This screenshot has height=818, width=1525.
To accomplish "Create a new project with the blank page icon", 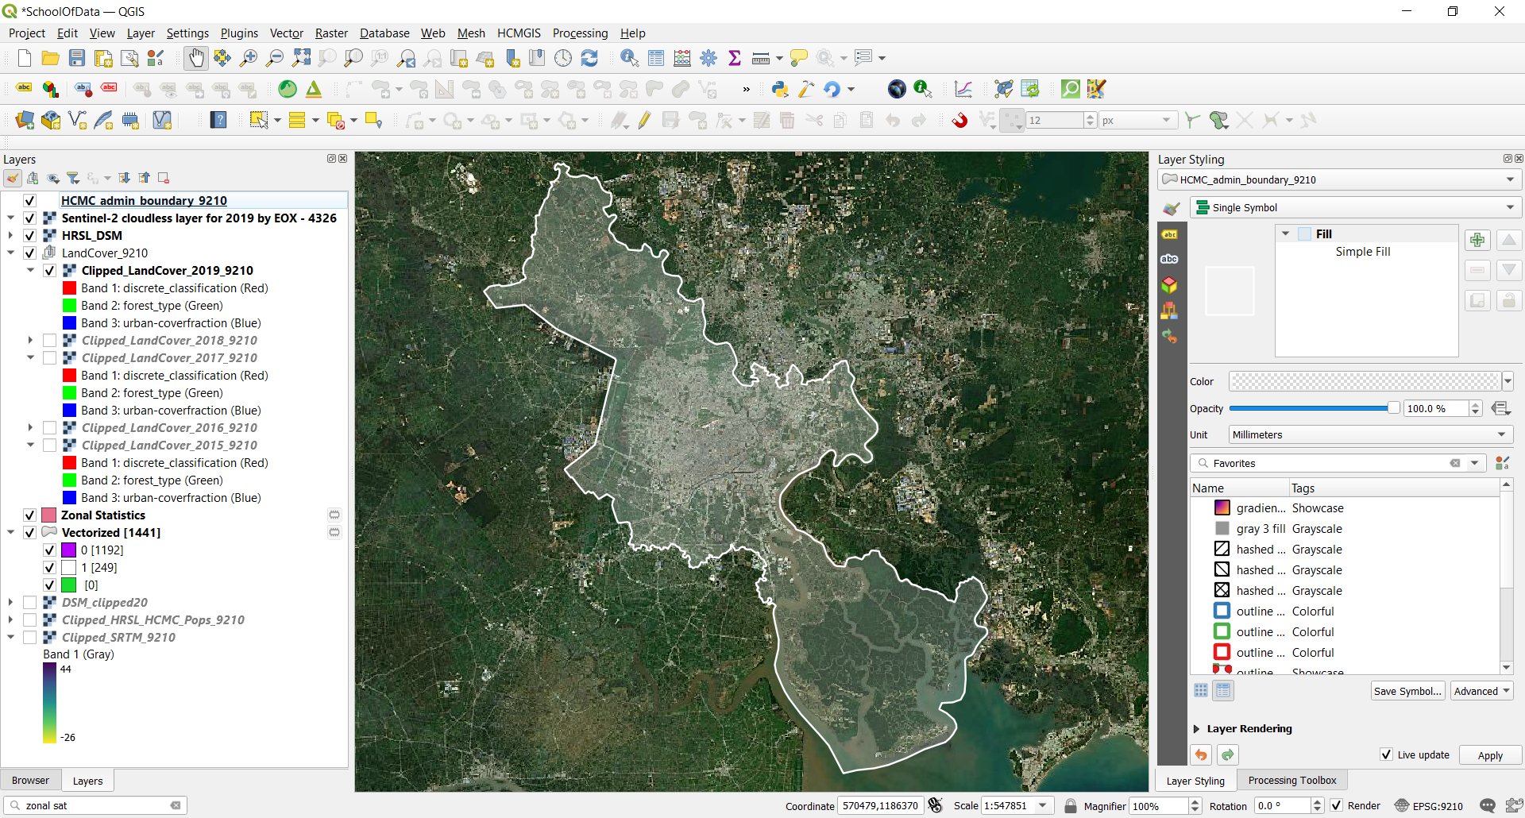I will (x=25, y=58).
